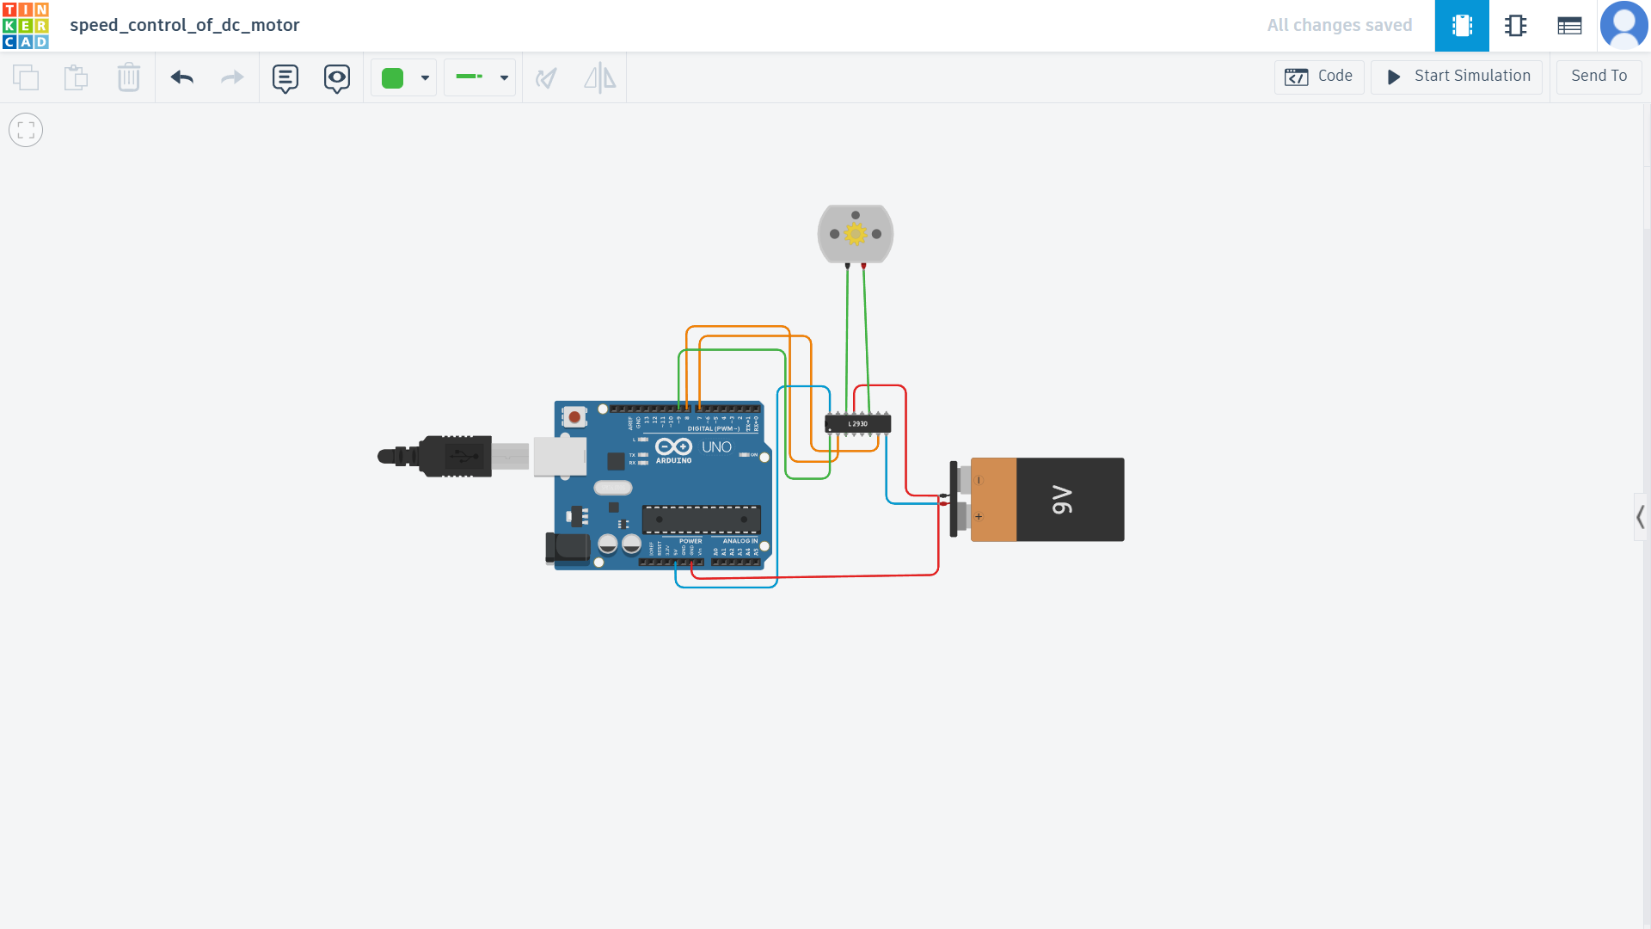Expand the collapsed components side panel
This screenshot has width=1651, height=929.
1641,517
